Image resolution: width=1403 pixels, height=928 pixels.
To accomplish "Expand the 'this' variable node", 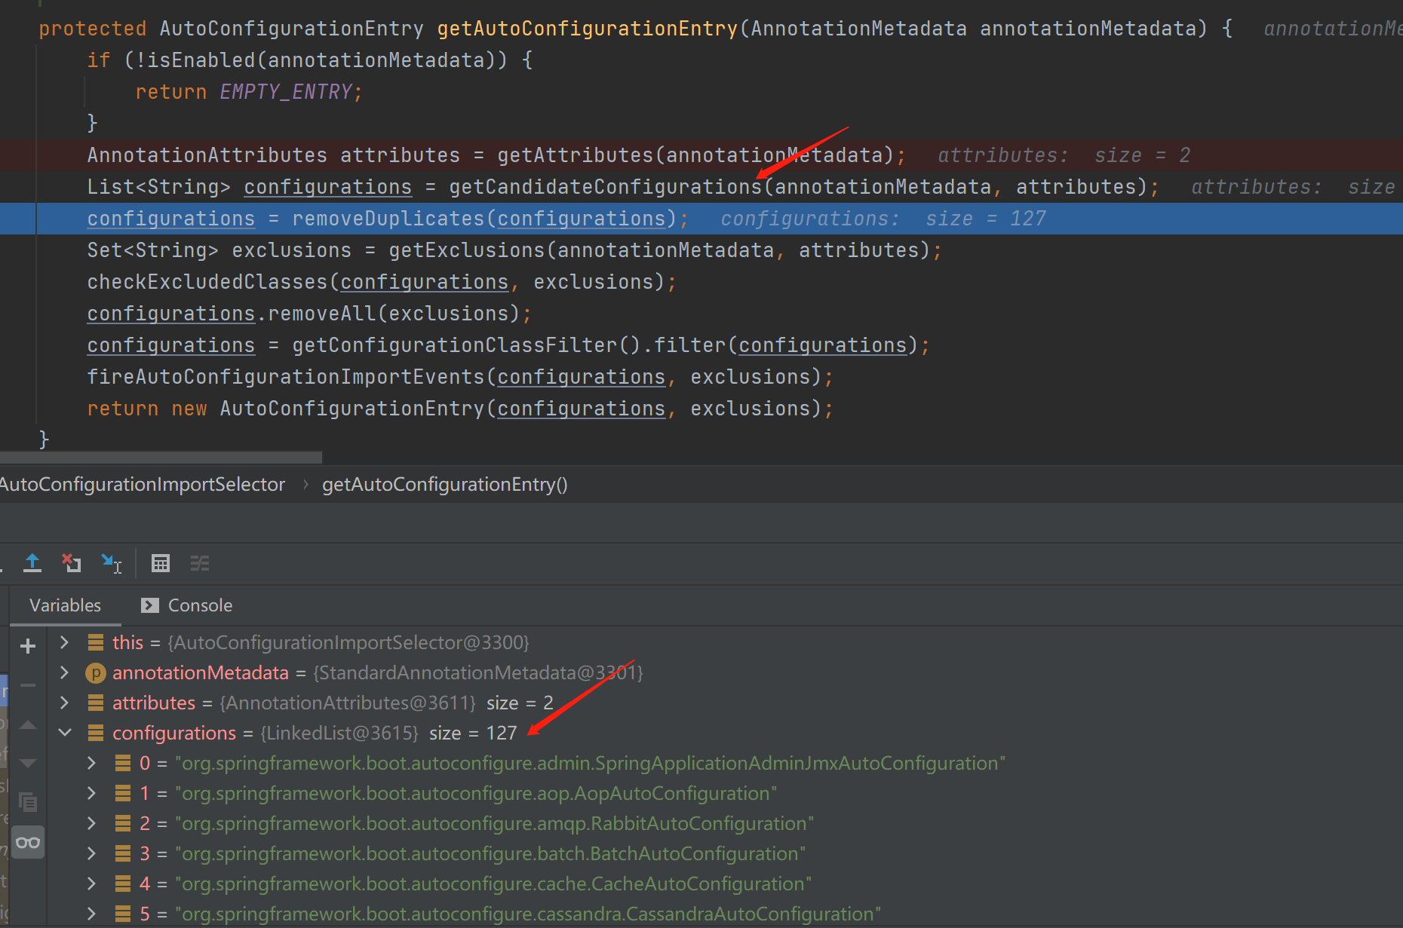I will pyautogui.click(x=64, y=642).
